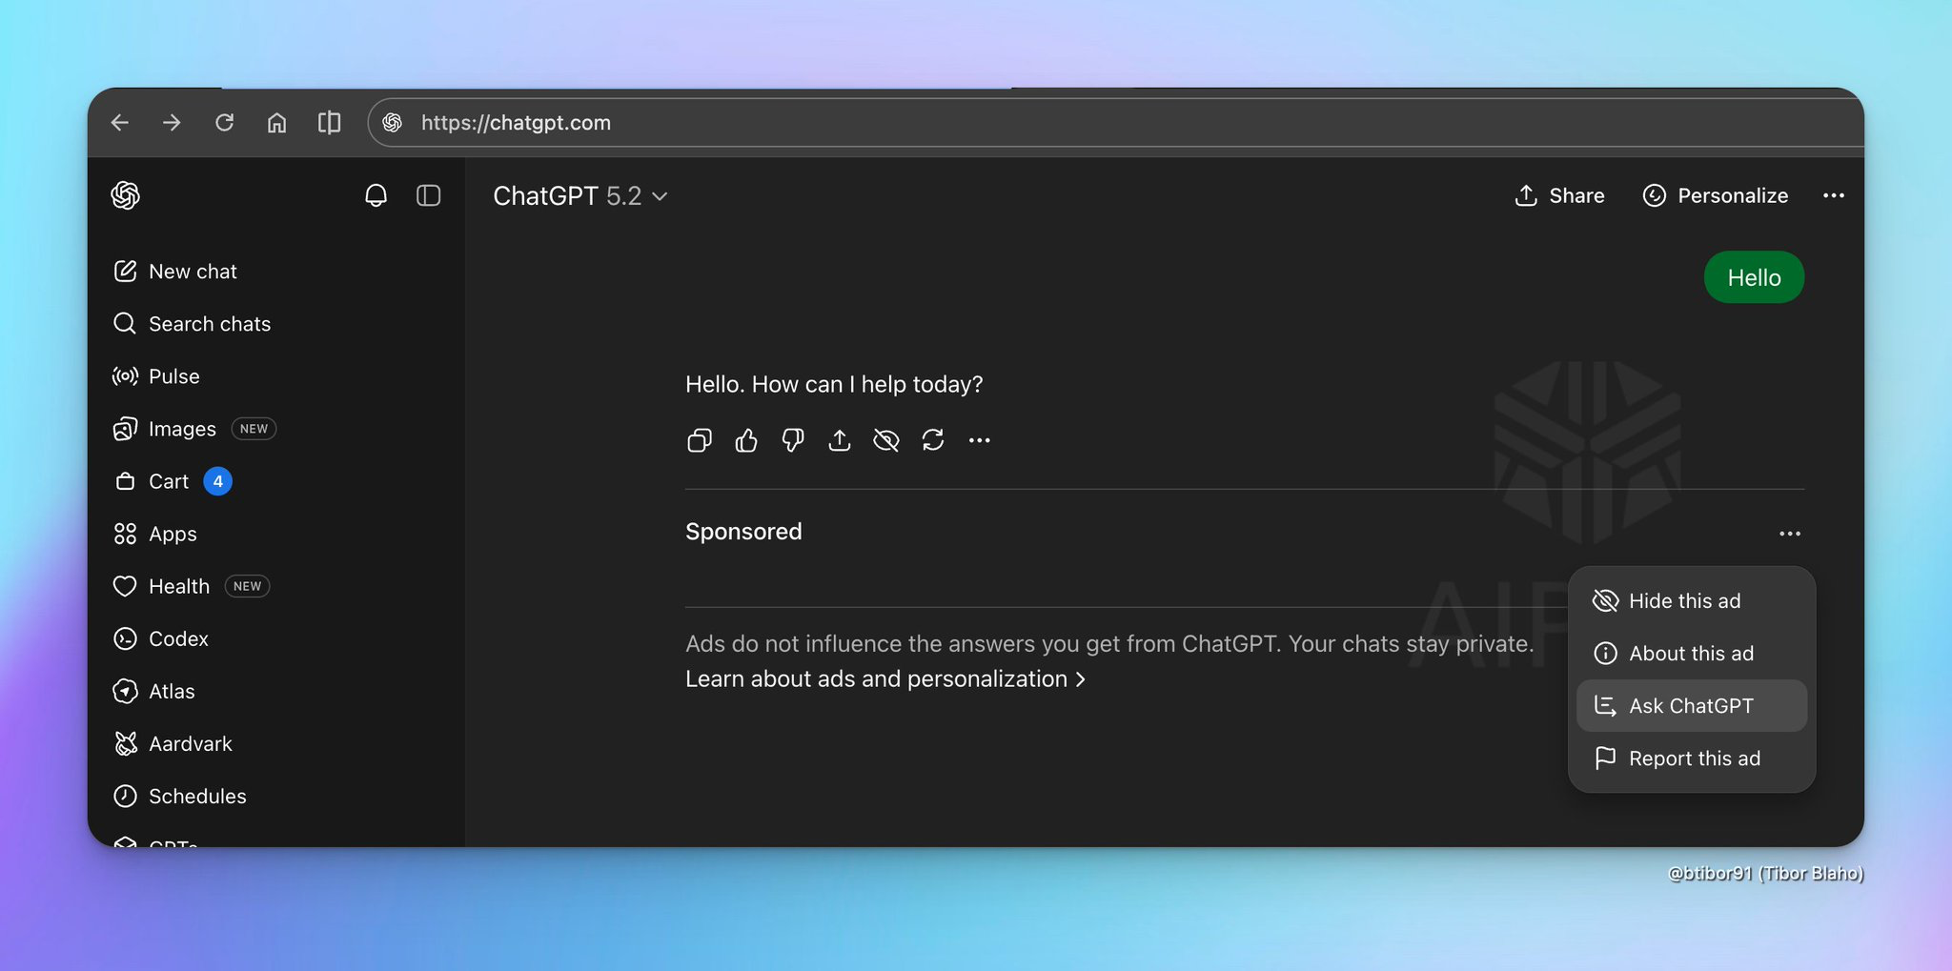The image size is (1952, 971).
Task: Go back with the browser back arrow
Action: [120, 123]
